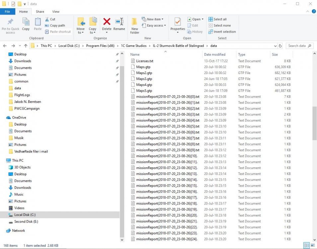This screenshot has height=249, width=317.
Task: Click the Delete icon in the ribbon
Action: (107, 25)
